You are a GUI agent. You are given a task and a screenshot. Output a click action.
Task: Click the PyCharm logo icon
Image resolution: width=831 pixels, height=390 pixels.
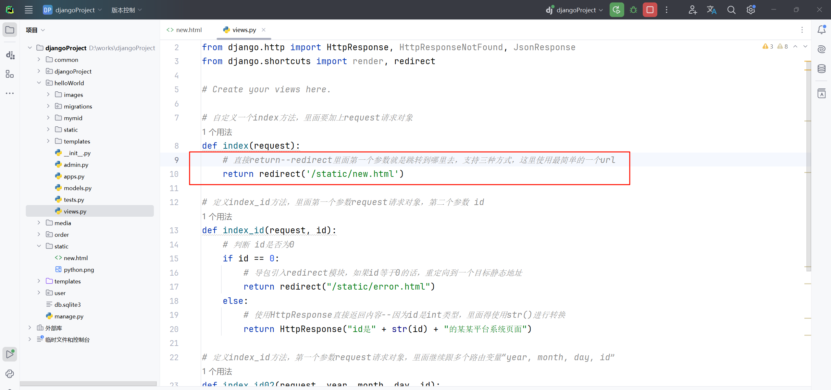tap(10, 10)
